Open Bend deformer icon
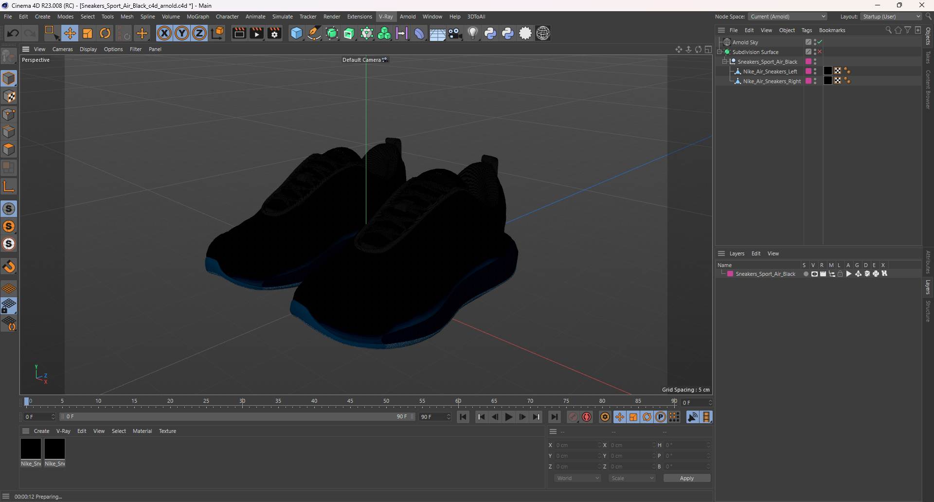This screenshot has width=934, height=502. click(x=419, y=33)
